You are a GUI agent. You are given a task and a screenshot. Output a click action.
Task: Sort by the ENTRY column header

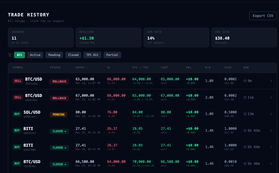tap(82, 68)
